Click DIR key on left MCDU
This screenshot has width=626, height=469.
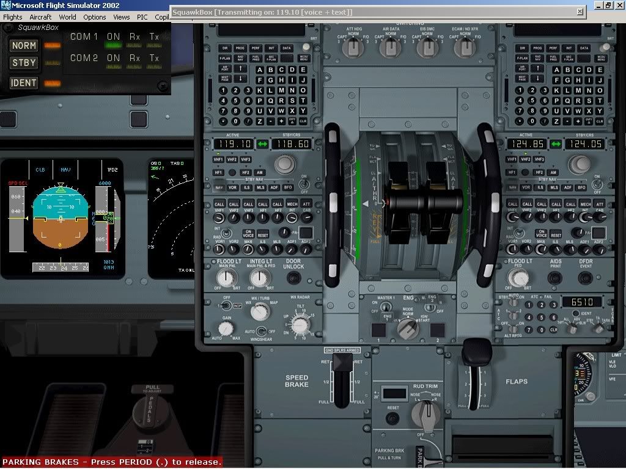tap(225, 48)
